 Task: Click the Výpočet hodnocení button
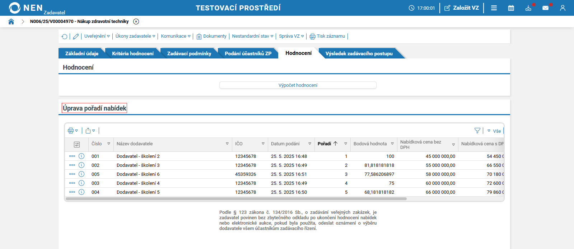[x=298, y=85]
